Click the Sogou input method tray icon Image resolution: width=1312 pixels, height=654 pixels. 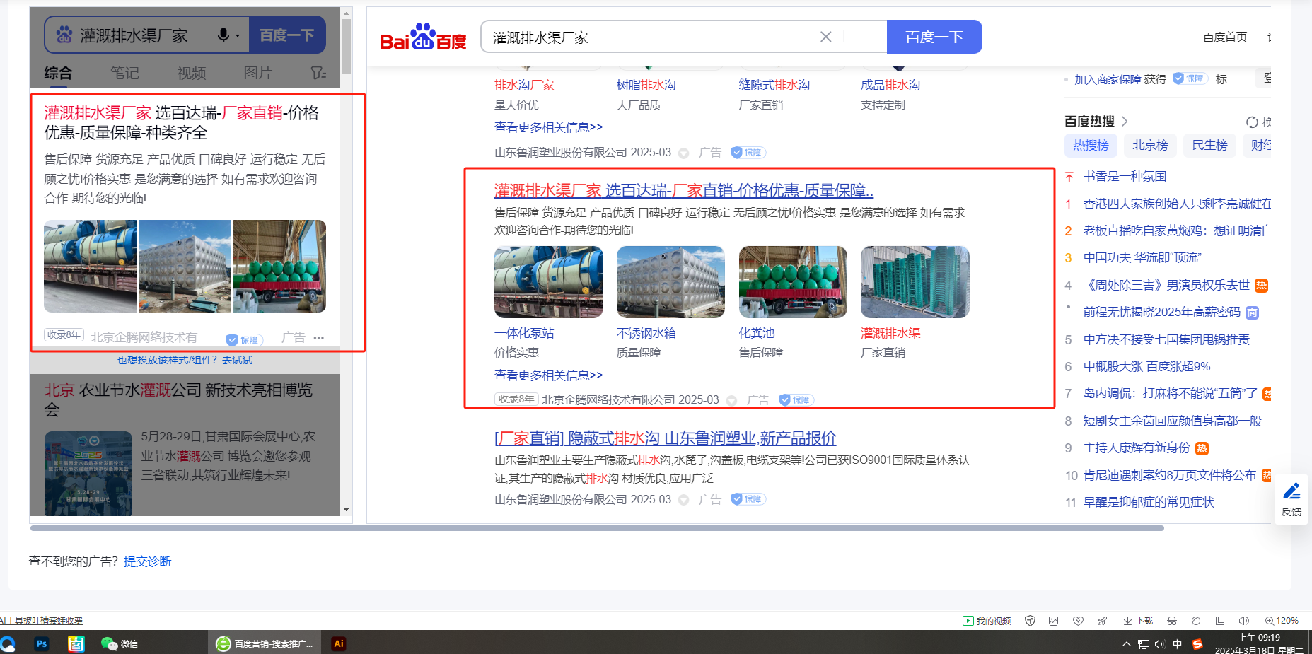[x=1197, y=644]
